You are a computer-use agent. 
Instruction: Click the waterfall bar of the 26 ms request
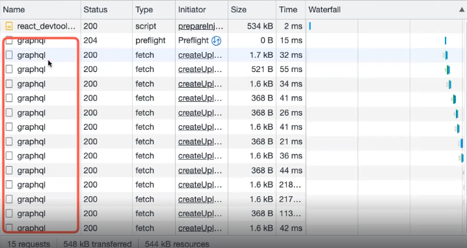457,114
